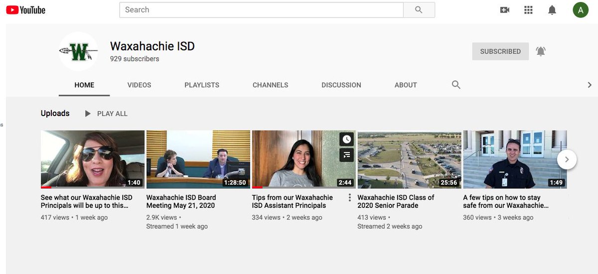Open police officer safety tips thumbnail 1:49
598x274 pixels.
tap(515, 159)
